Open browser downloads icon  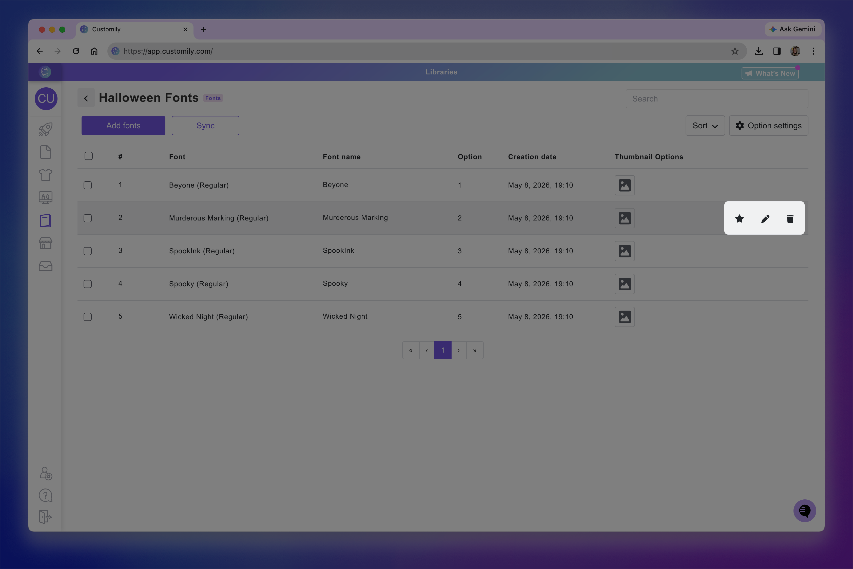pyautogui.click(x=759, y=51)
